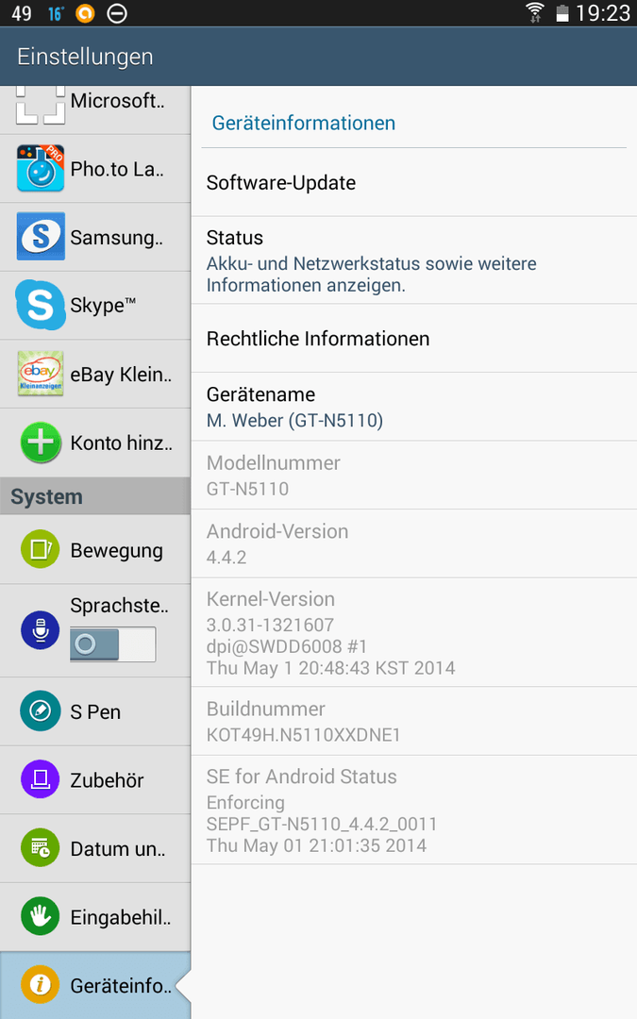This screenshot has width=637, height=1019.
Task: Select Geräteinfo in the sidebar
Action: (x=95, y=985)
